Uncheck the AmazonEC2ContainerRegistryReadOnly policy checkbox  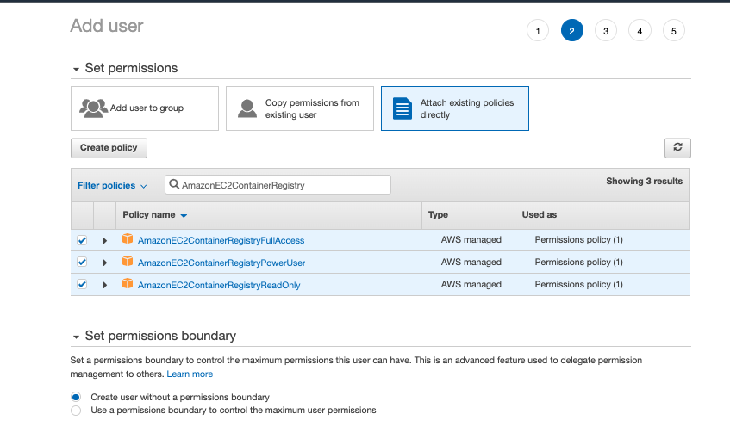click(82, 284)
